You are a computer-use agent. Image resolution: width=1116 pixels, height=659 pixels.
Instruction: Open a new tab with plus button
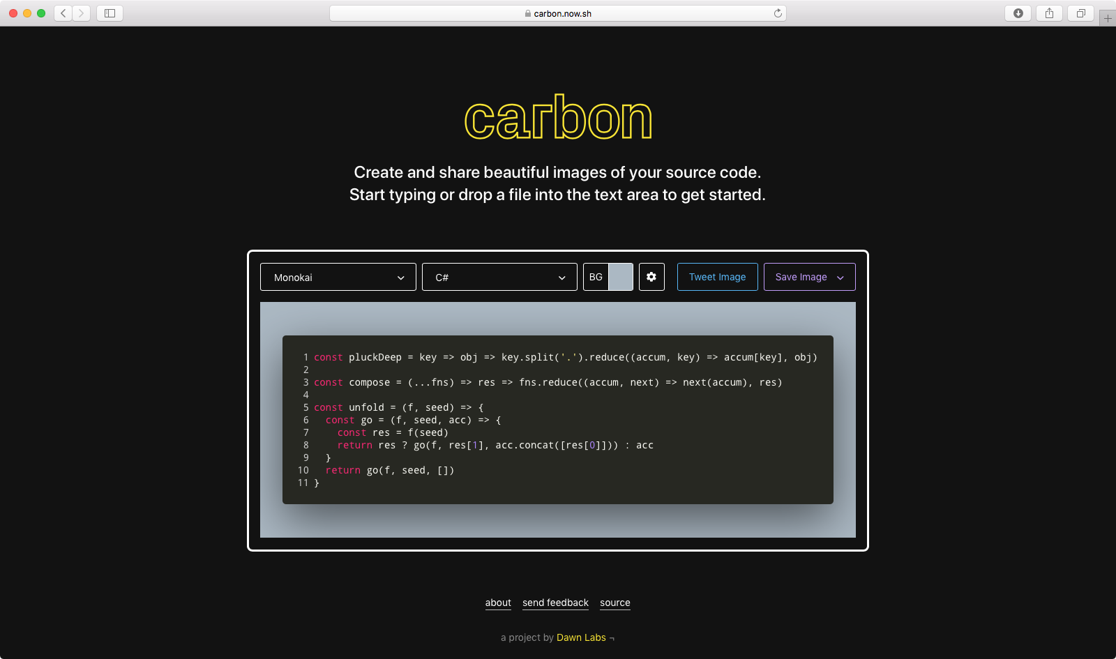tap(1108, 18)
